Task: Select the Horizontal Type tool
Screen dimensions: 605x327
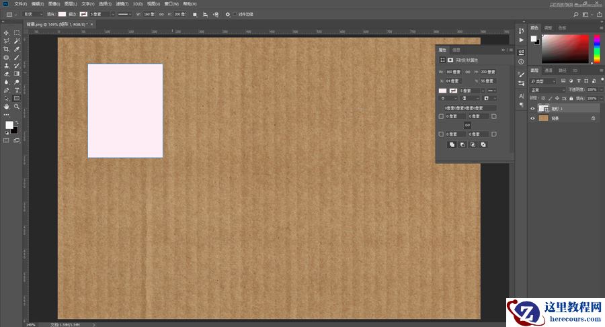Action: 17,90
